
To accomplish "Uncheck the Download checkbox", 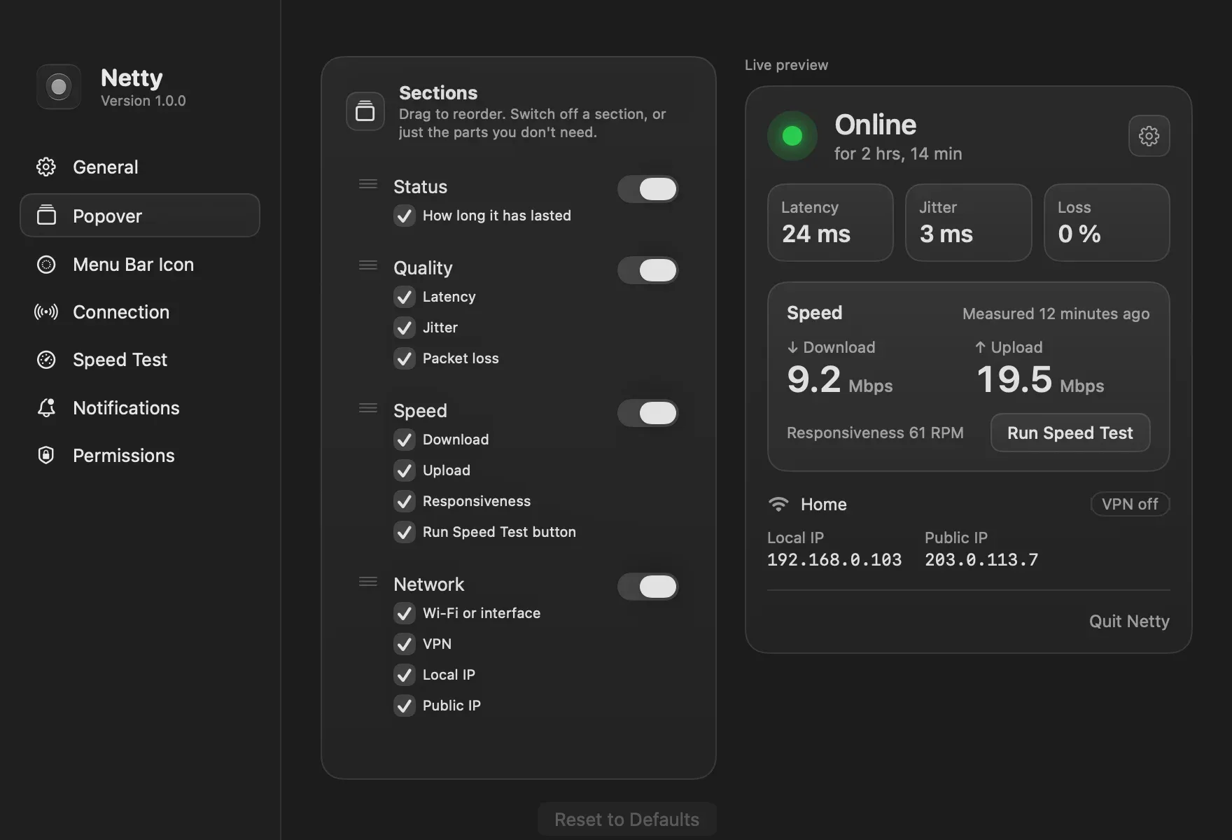I will point(405,440).
